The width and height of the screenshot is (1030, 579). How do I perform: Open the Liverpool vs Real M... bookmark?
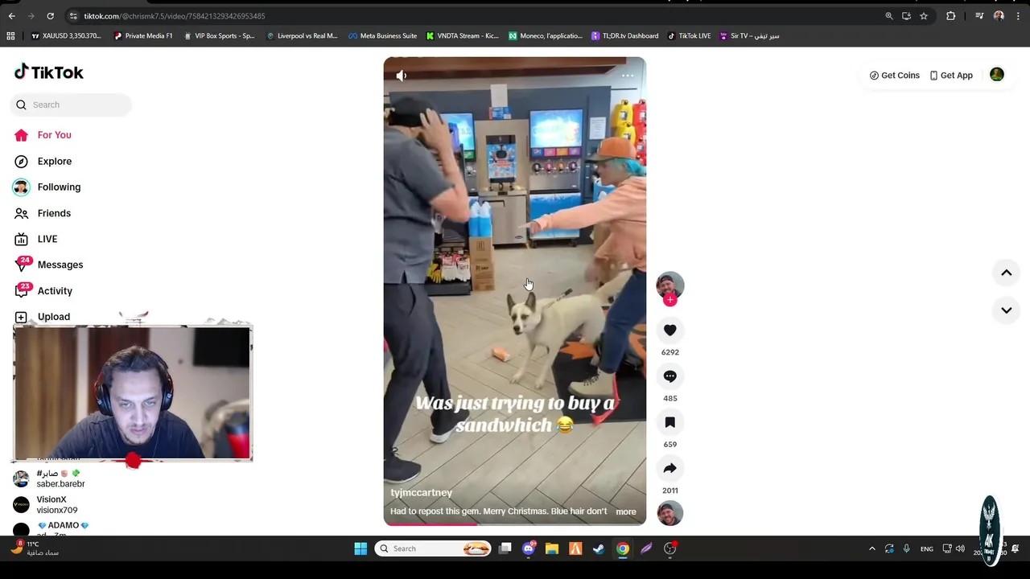302,35
